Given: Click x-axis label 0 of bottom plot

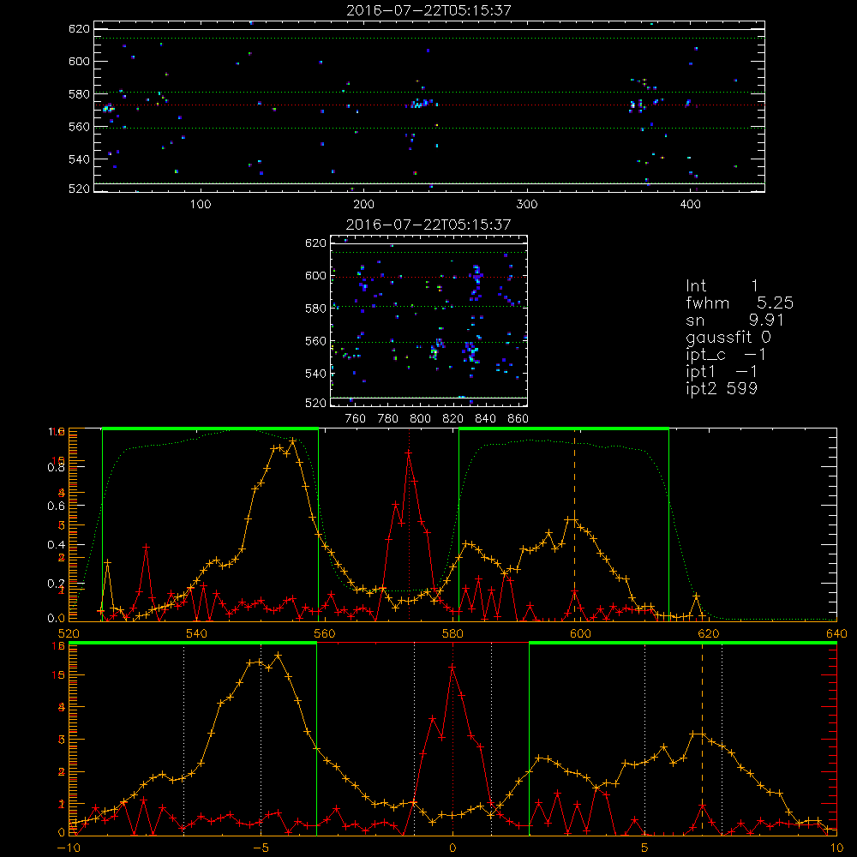Looking at the screenshot, I should click(452, 848).
